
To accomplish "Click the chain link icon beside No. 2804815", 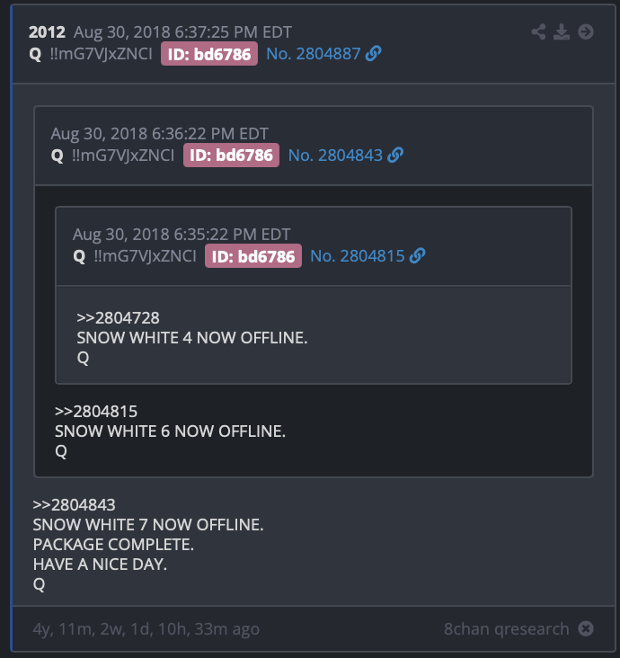I will pos(418,255).
